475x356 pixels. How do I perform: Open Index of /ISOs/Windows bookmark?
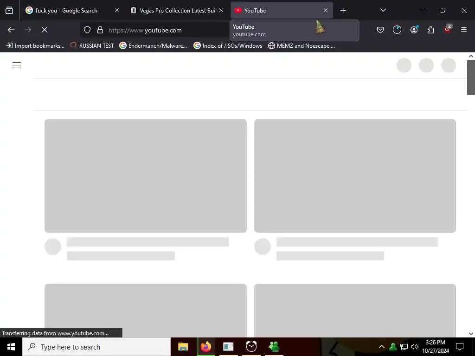(228, 46)
